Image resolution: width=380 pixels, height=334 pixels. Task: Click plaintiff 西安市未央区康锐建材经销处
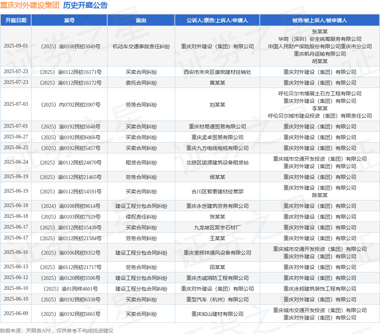217,72
